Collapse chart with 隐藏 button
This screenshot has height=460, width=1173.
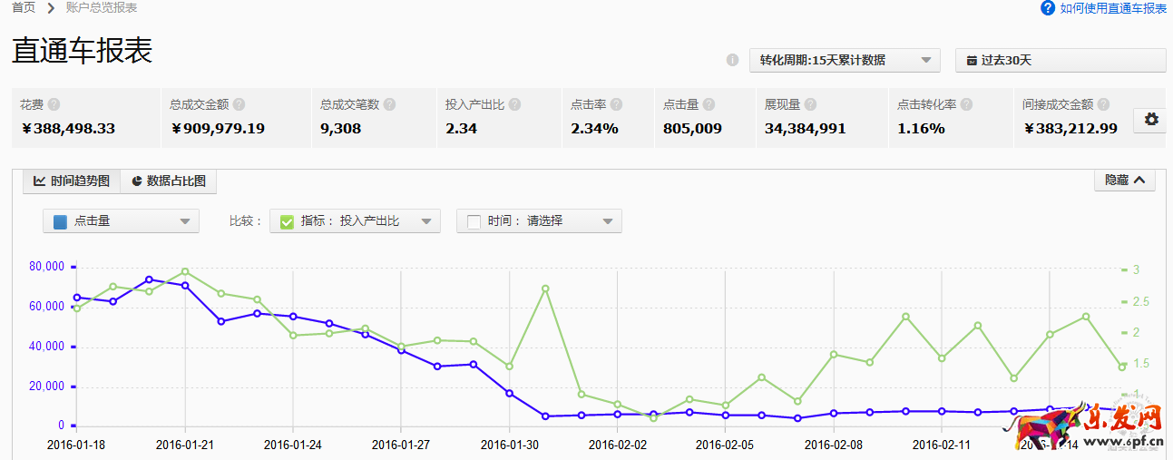(x=1125, y=181)
